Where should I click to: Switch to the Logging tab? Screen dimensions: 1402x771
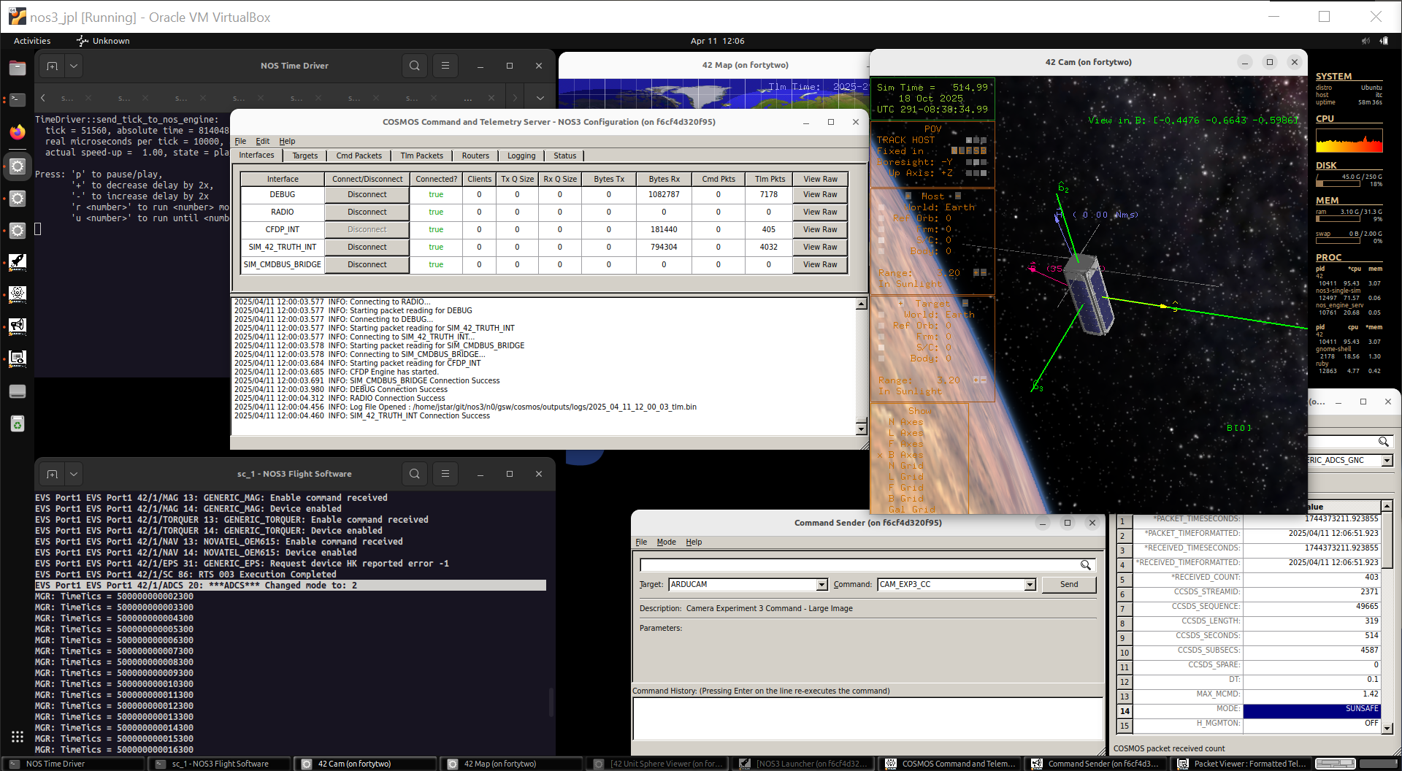tap(521, 156)
